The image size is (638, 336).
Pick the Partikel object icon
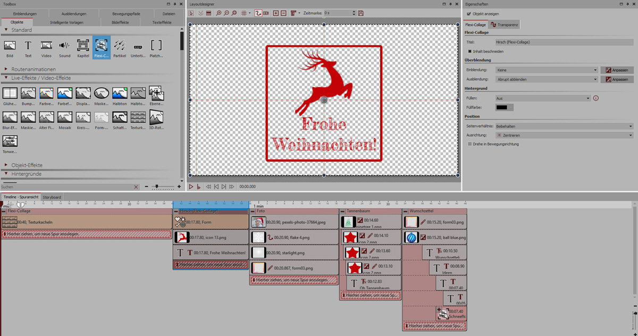tap(120, 47)
